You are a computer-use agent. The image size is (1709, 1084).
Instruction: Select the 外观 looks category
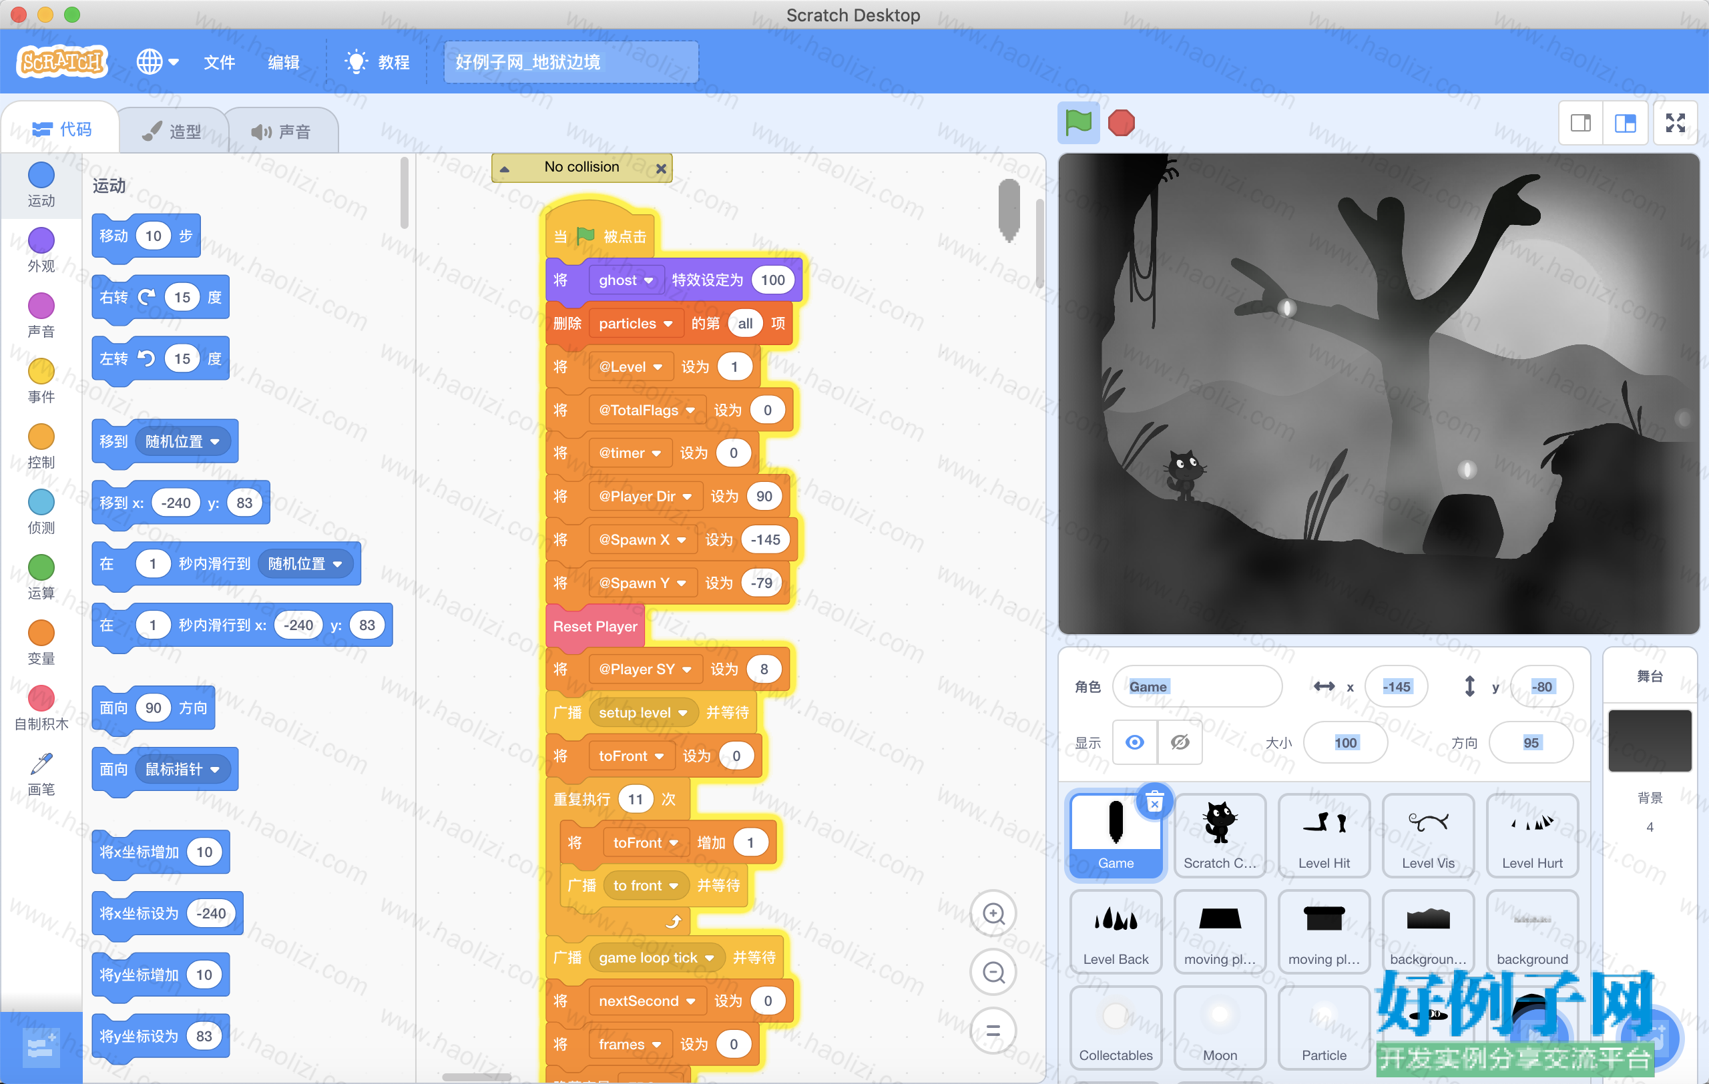coord(41,251)
